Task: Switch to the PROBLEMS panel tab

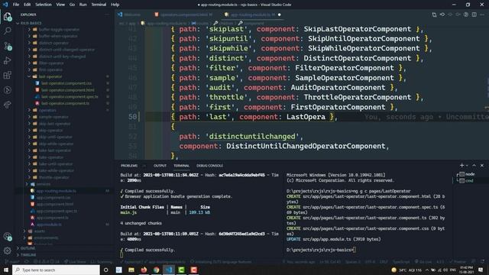Action: [x=129, y=166]
